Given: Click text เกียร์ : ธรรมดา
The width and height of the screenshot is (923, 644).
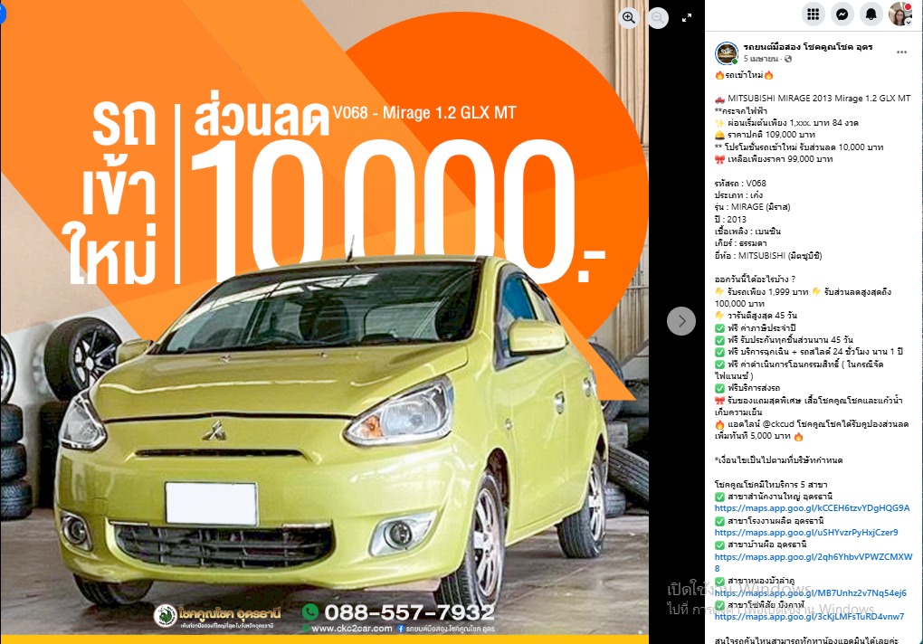Looking at the screenshot, I should [740, 243].
